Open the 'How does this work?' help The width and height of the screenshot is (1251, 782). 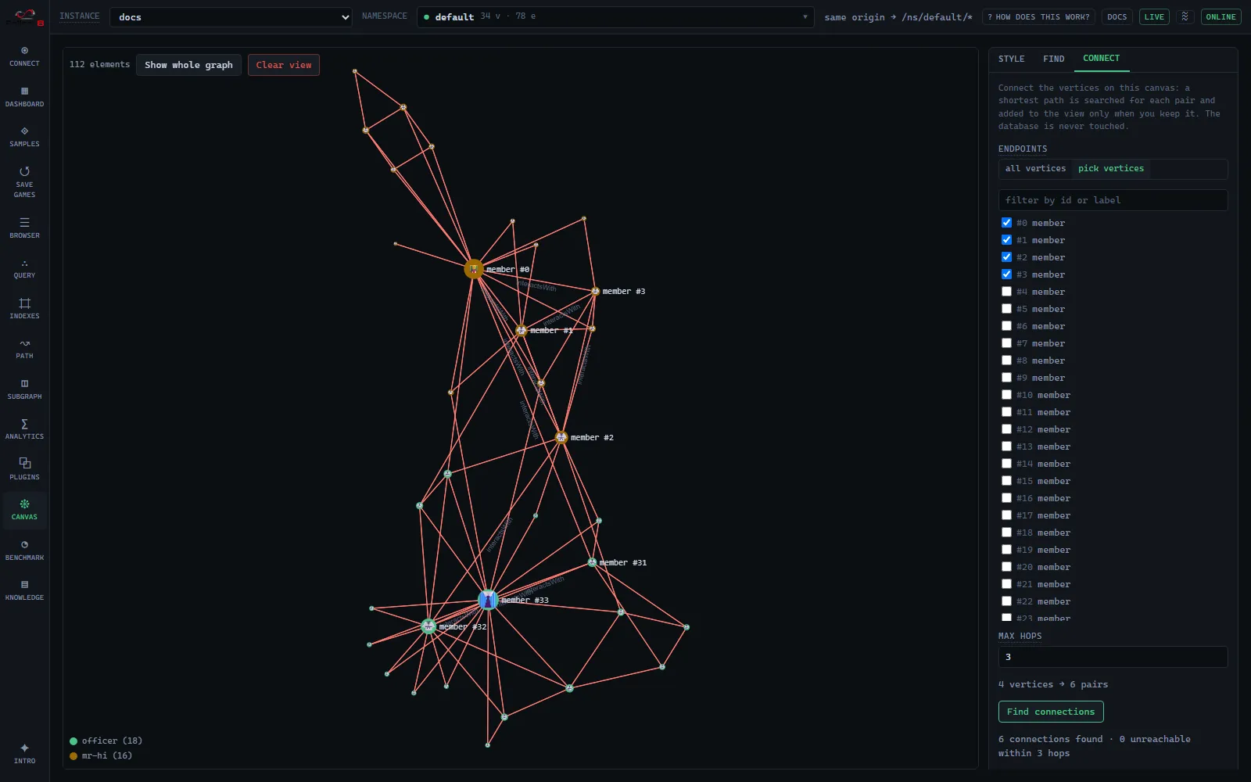pyautogui.click(x=1038, y=17)
